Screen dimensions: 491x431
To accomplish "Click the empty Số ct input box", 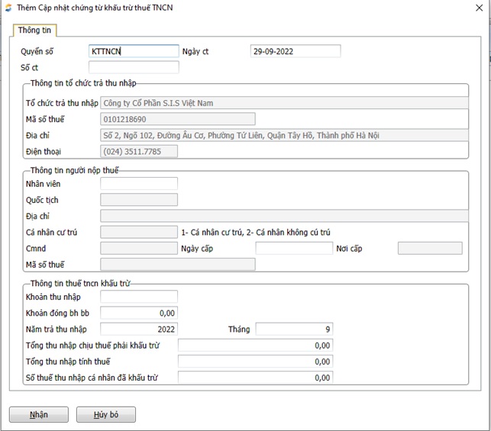I will [134, 67].
